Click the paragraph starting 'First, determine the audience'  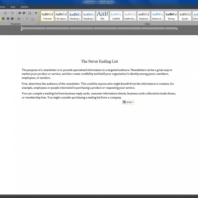[x=98, y=86]
